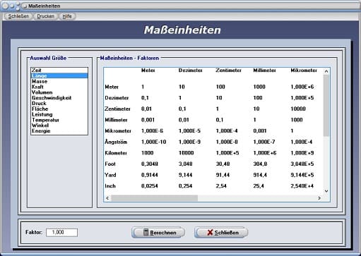Click the 2,540E+4 value in Inch row
Screen dimensions: 361x256
click(302, 186)
